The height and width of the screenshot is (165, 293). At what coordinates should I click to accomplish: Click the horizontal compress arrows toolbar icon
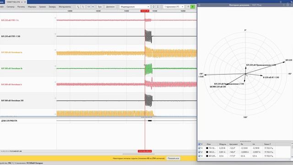coord(93,7)
